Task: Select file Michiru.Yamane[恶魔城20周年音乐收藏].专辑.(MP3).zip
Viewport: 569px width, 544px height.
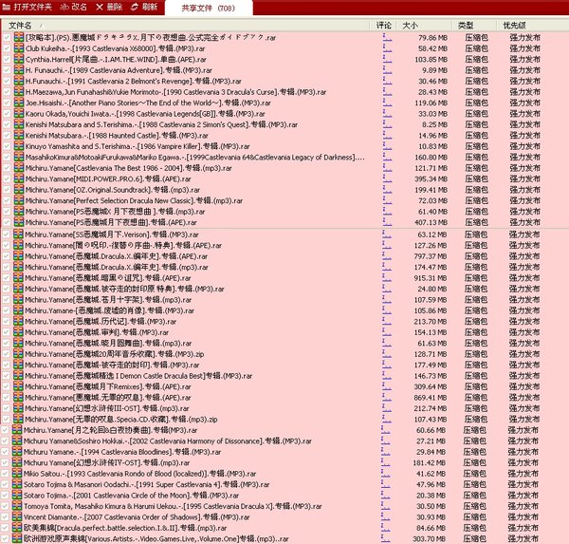Action: pos(115,354)
